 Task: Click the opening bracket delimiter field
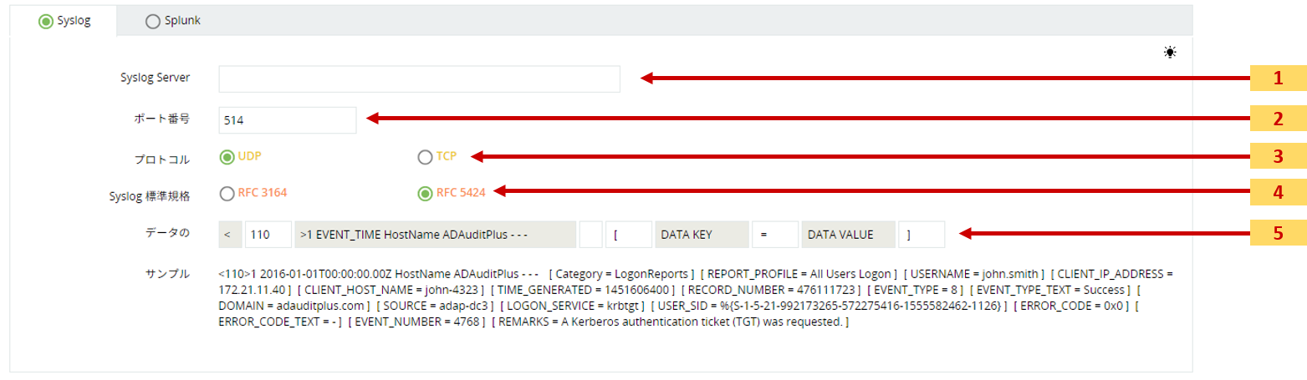point(629,235)
